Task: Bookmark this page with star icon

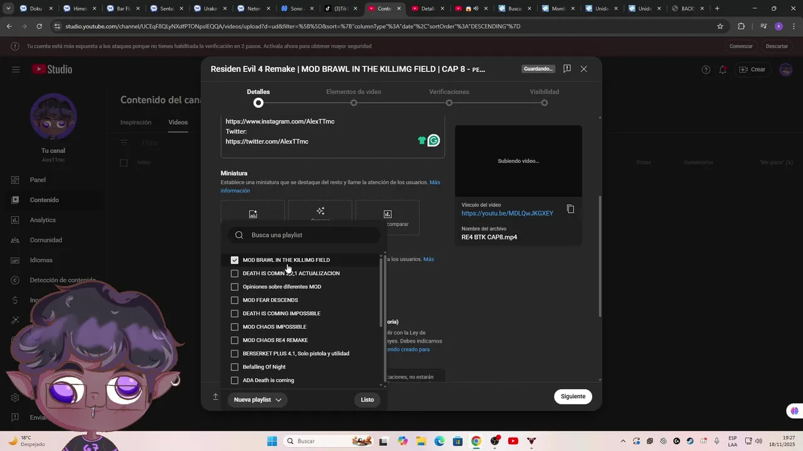Action: point(720,26)
